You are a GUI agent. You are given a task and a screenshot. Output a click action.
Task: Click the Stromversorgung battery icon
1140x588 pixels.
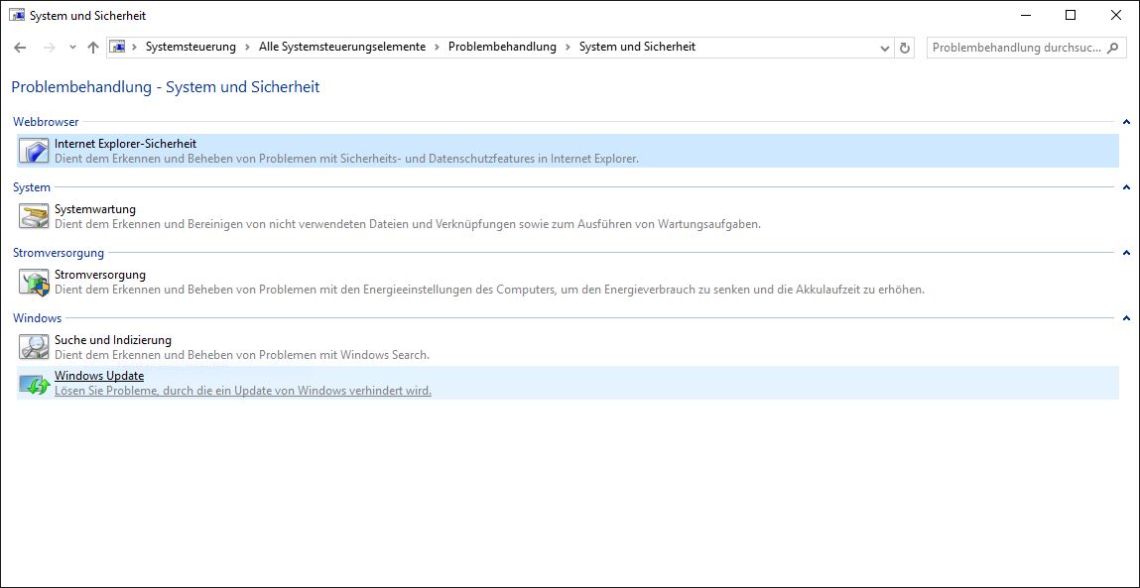pos(34,282)
